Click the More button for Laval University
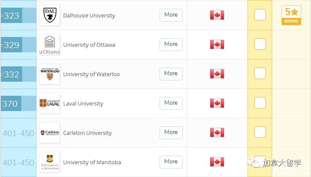 [x=171, y=103]
